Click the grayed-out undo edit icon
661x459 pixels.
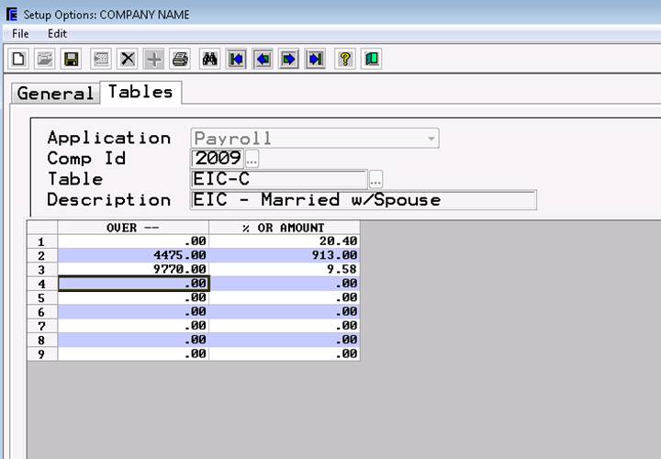pos(101,59)
